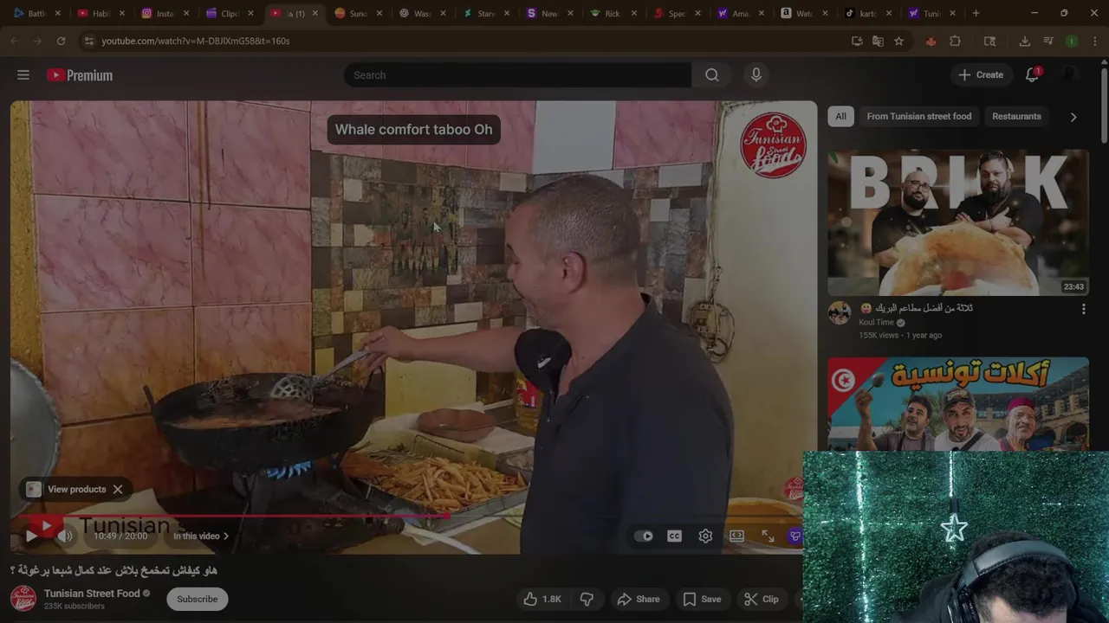
Task: Go back in browser history
Action: click(x=15, y=41)
